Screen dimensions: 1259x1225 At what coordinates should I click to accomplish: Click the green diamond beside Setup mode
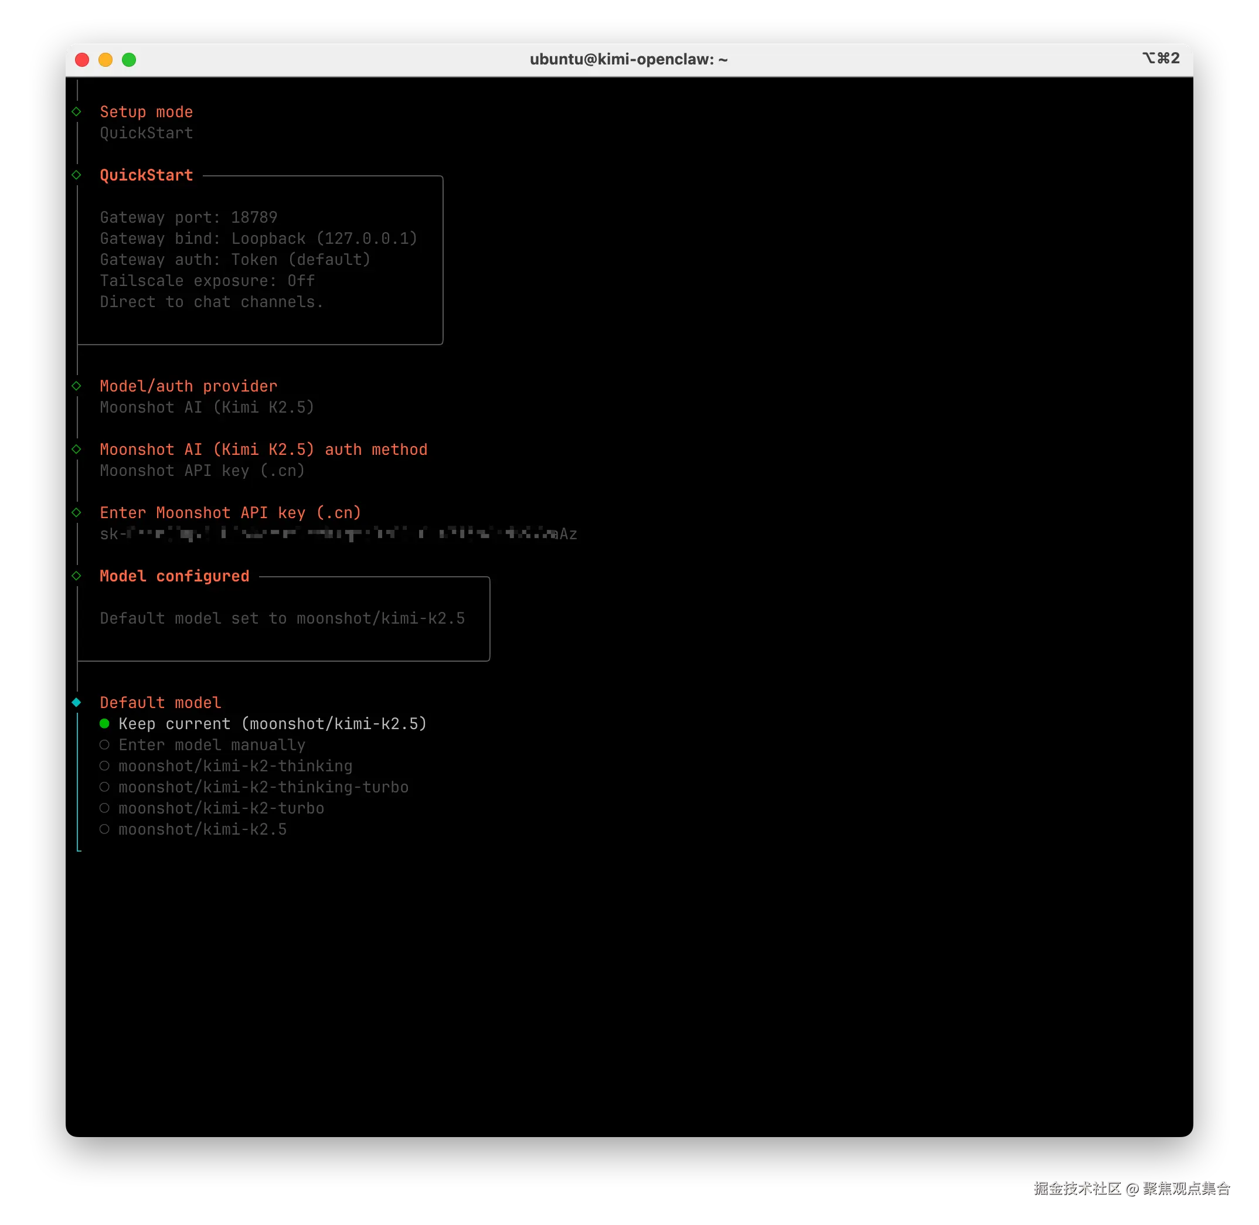[76, 112]
